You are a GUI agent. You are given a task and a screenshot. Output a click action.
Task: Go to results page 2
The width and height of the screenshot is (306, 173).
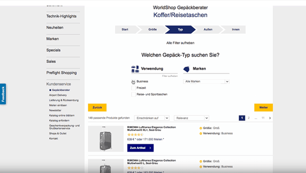[249, 118]
